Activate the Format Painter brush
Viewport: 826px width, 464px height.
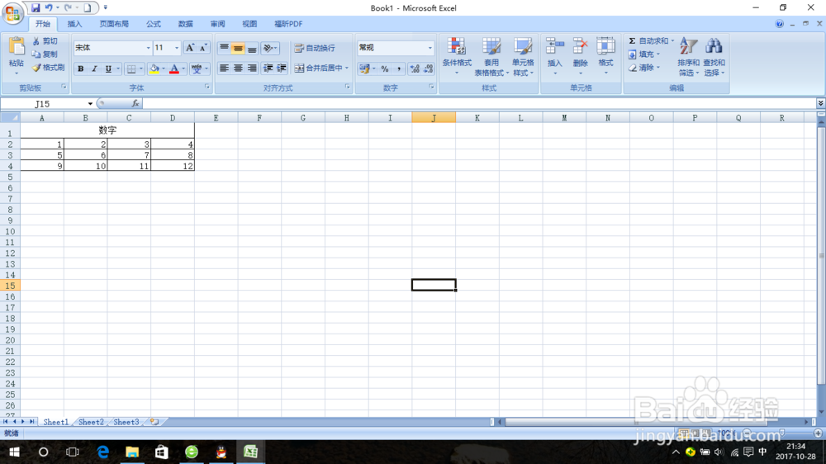[48, 68]
